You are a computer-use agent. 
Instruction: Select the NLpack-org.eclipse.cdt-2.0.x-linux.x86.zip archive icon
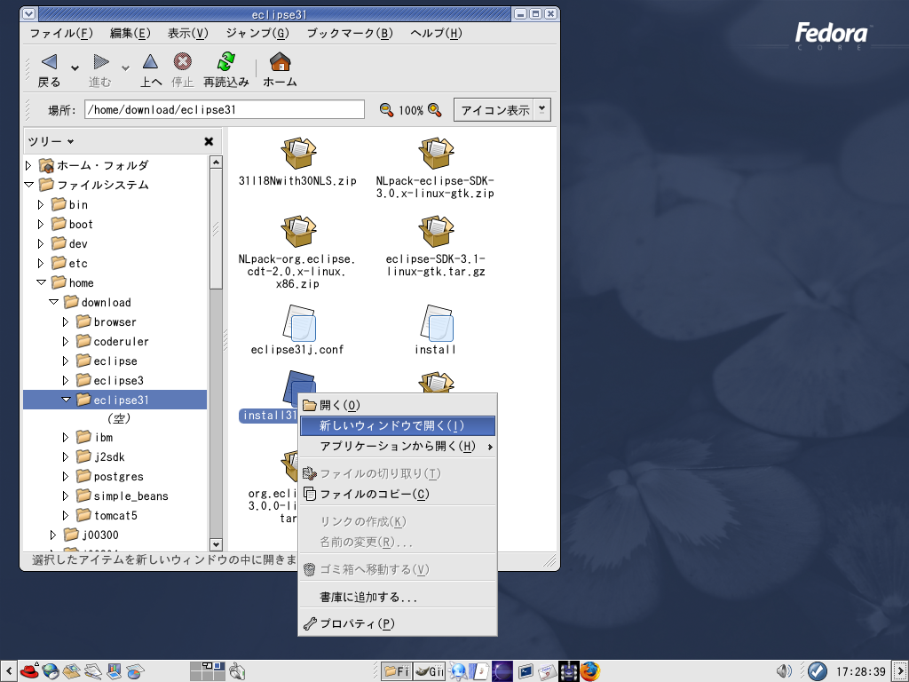click(298, 232)
